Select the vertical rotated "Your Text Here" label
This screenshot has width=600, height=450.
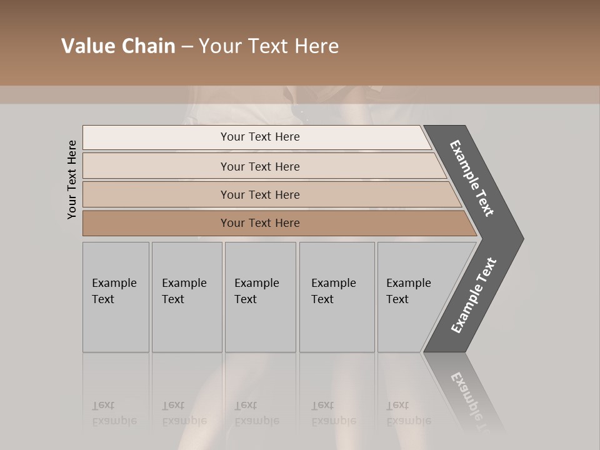point(72,180)
